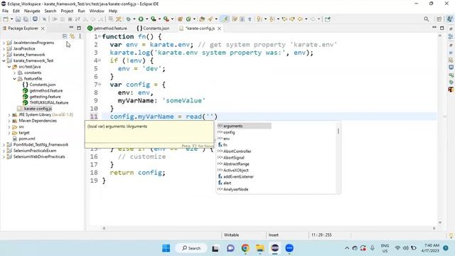The height and width of the screenshot is (256, 455).
Task: Switch to getmethod.feature editor tab
Action: tap(107, 28)
